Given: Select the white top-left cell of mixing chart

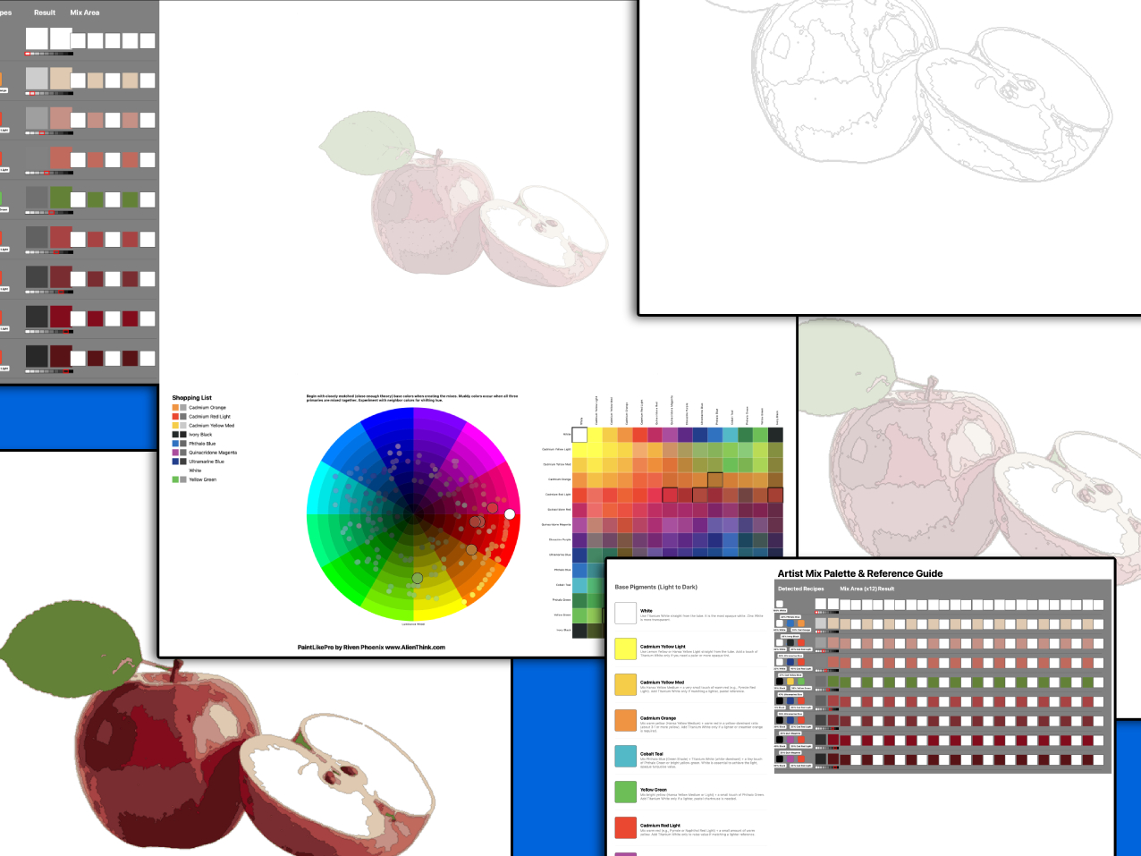Looking at the screenshot, I should coord(579,435).
